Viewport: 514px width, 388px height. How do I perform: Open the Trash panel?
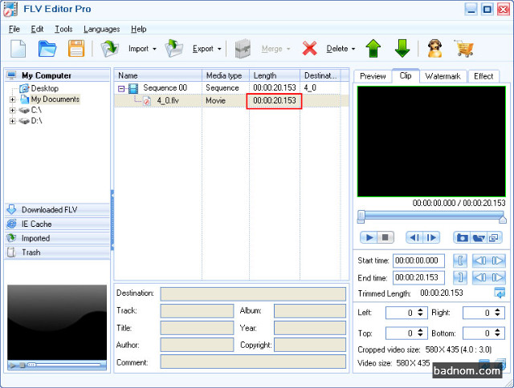click(57, 253)
